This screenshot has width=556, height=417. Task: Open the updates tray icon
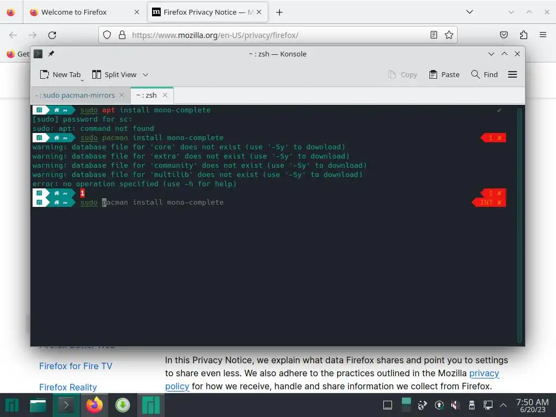click(439, 405)
